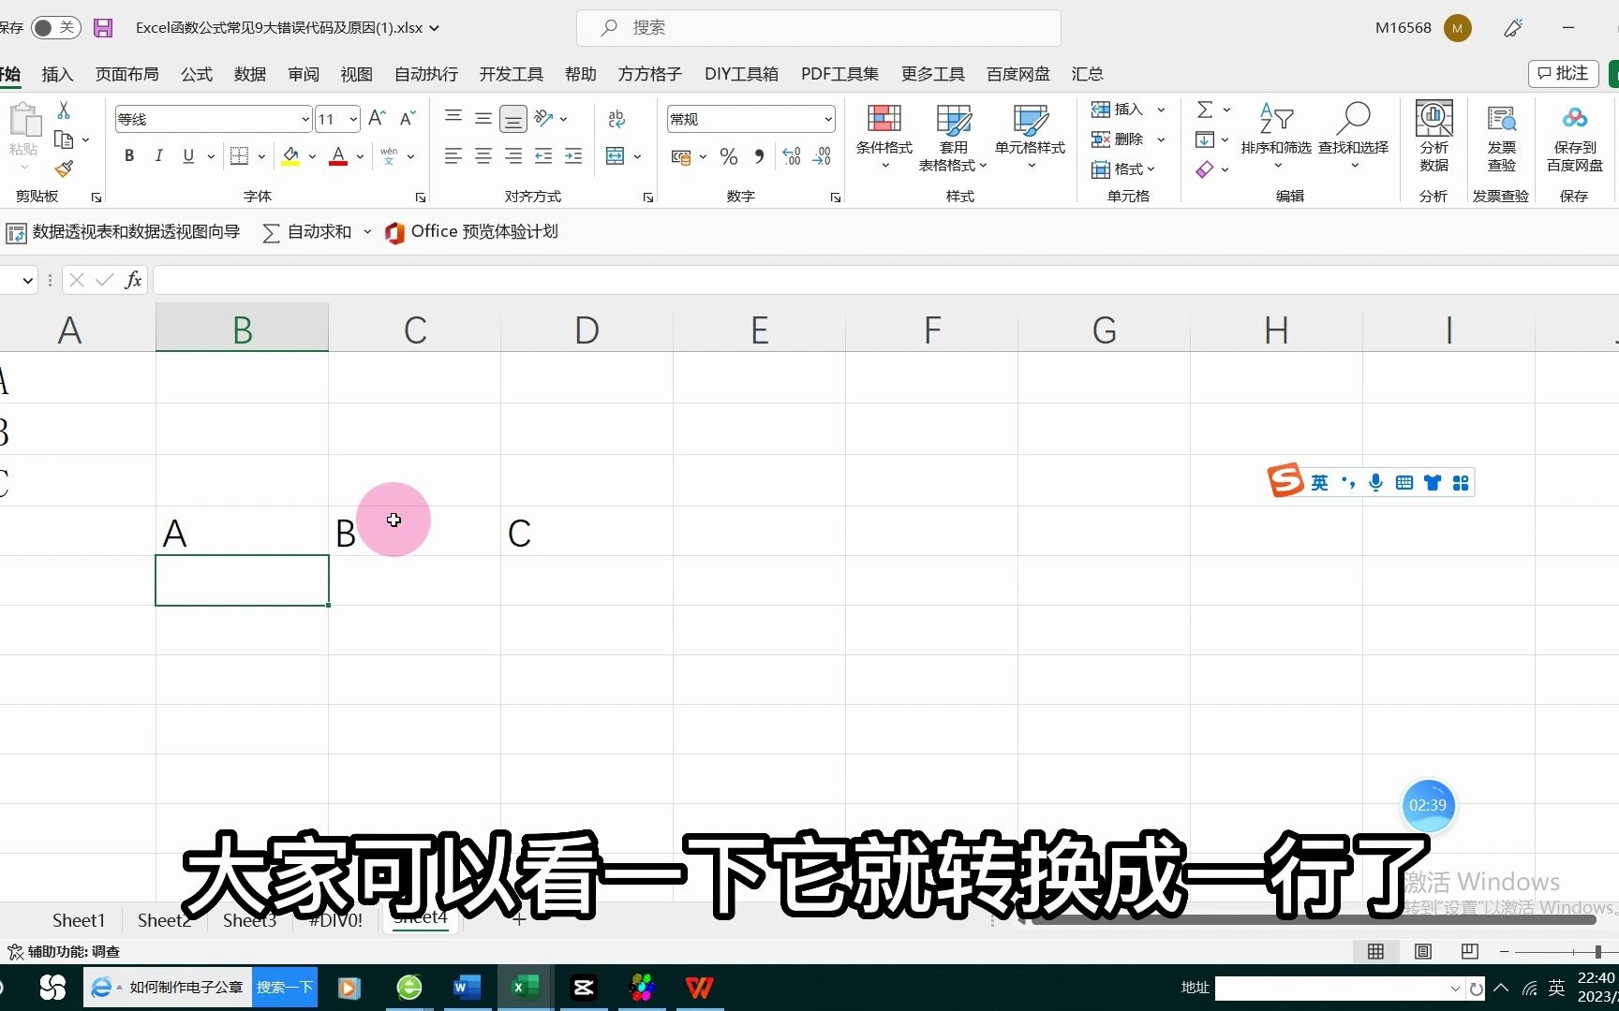Click the Decrease Indent icon
1619x1011 pixels.
pos(543,156)
